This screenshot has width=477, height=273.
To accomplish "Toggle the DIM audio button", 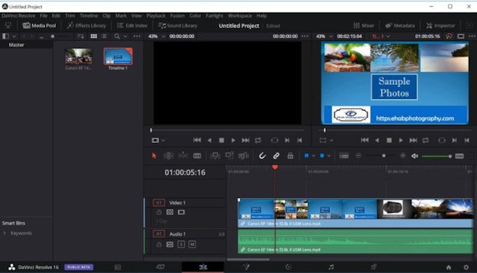I will point(459,156).
